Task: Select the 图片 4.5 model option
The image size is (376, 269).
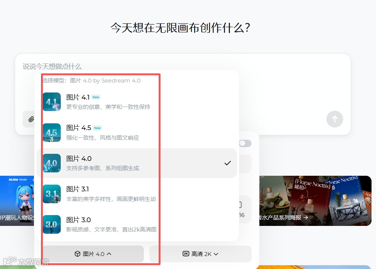Action: point(137,133)
